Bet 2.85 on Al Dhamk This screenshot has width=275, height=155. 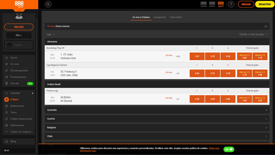[x=228, y=99]
